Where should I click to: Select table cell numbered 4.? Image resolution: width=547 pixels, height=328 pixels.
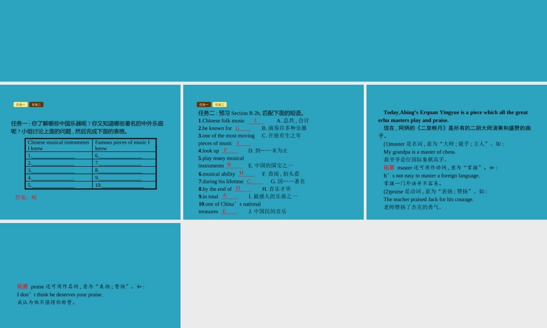[x=59, y=178]
